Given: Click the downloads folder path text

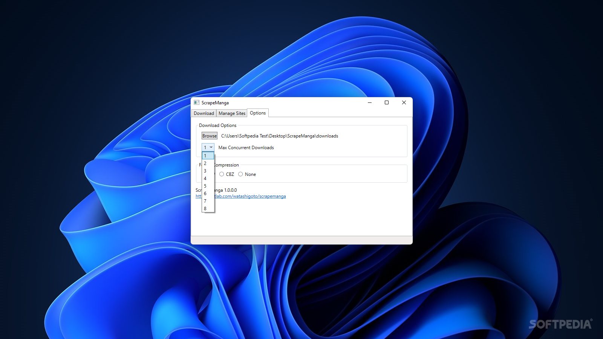Looking at the screenshot, I should tap(280, 136).
